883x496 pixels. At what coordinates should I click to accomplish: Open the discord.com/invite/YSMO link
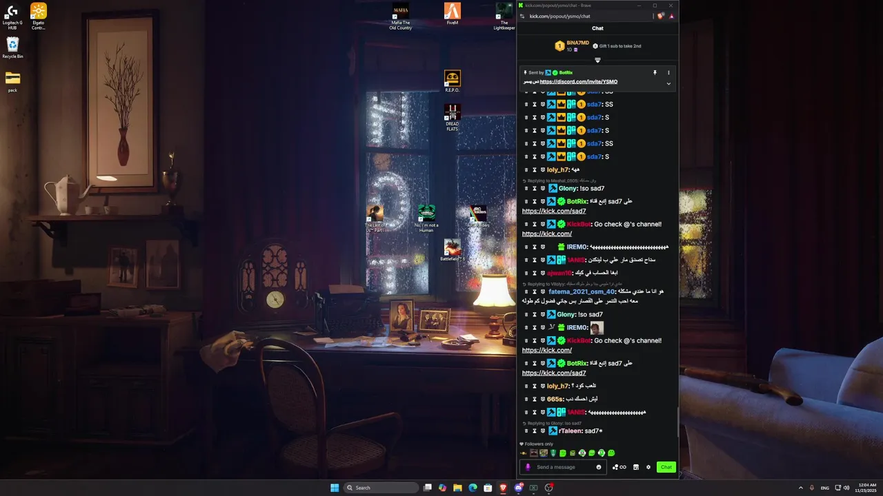[579, 81]
